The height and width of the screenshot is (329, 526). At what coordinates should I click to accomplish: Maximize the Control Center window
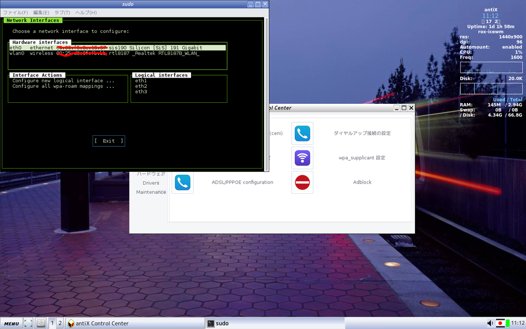coord(404,108)
